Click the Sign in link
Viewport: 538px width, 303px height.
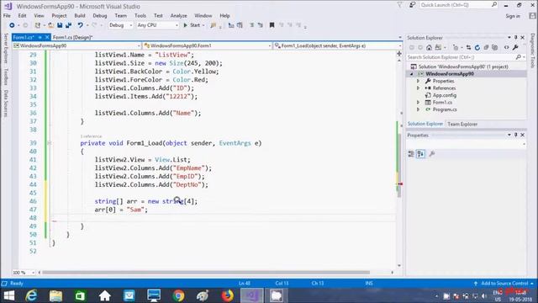[513, 16]
